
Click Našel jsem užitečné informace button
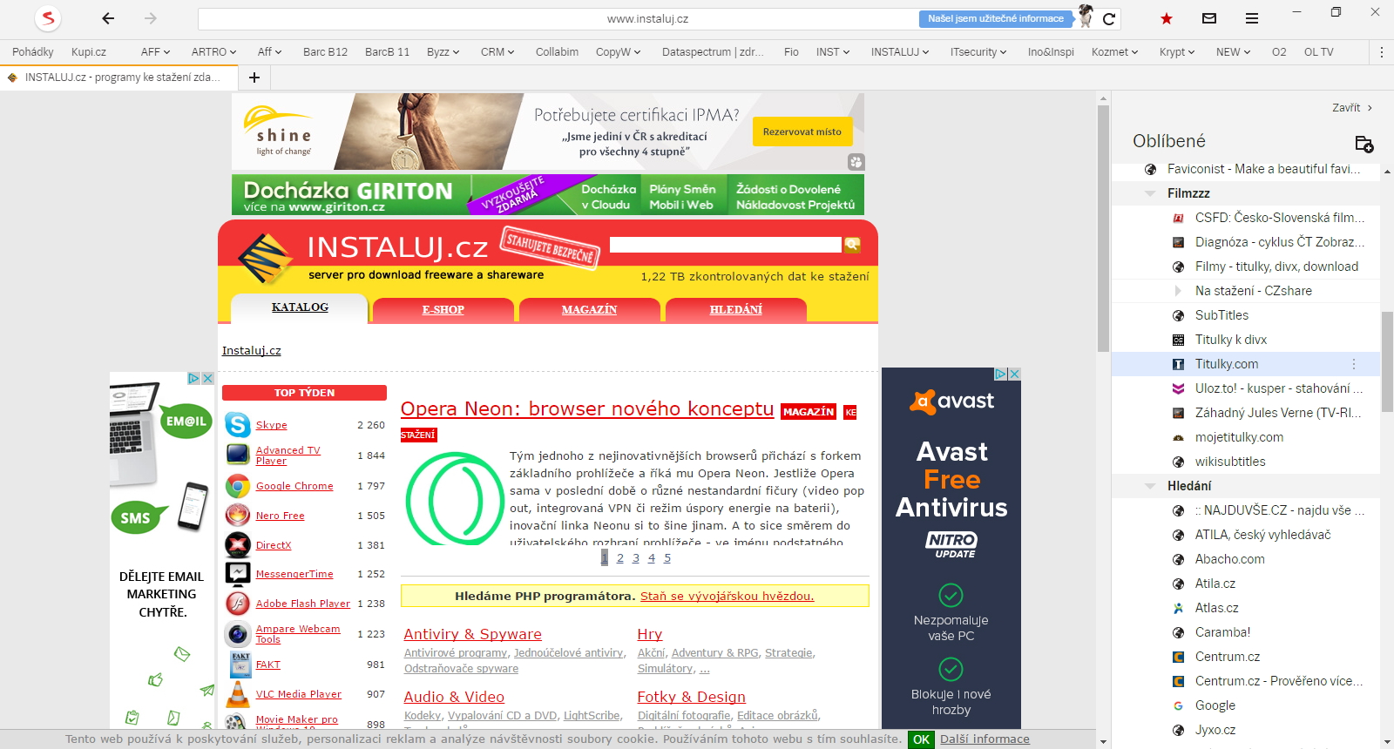[x=995, y=18]
